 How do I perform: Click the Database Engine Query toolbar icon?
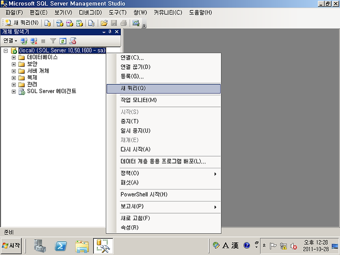tap(47, 23)
